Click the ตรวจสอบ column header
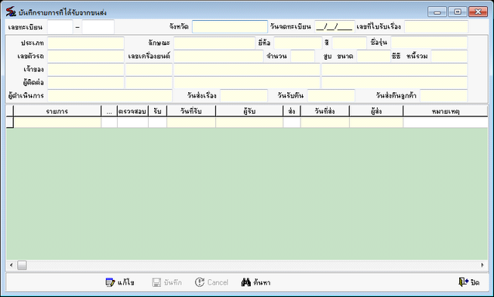Viewport: 494px width, 297px height. tap(132, 111)
